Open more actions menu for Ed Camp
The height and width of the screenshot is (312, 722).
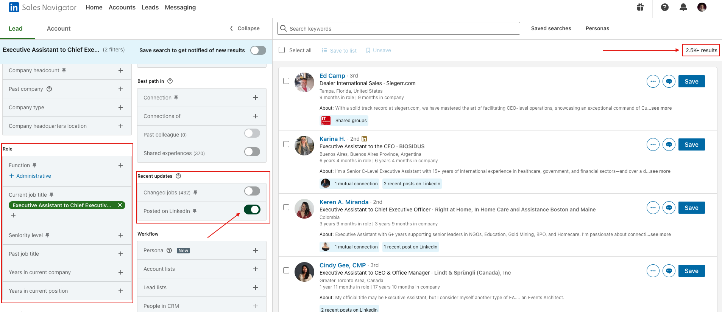tap(653, 81)
